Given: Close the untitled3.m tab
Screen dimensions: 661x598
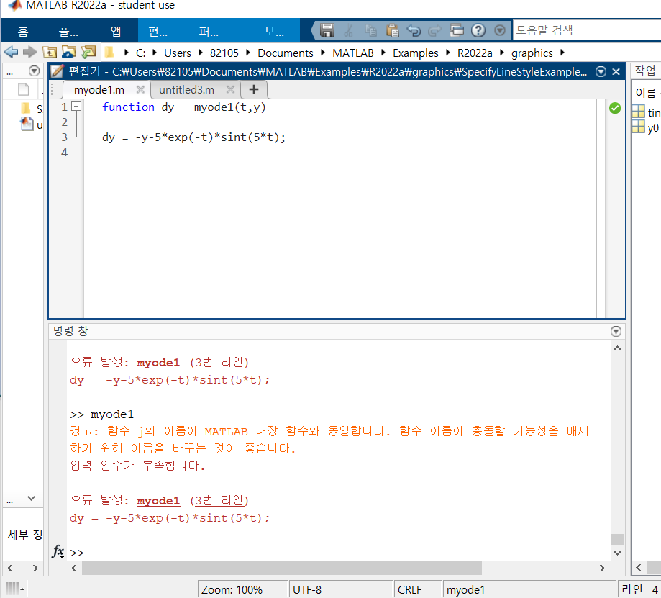Looking at the screenshot, I should coord(230,89).
